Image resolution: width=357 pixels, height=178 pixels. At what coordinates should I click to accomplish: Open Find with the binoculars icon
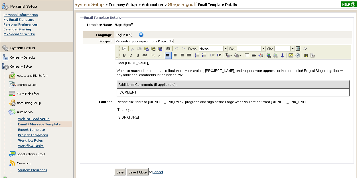click(x=168, y=49)
